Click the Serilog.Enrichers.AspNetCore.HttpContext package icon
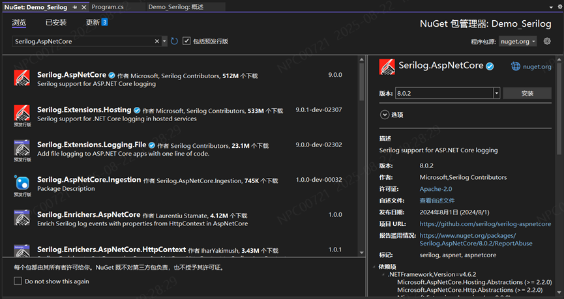This screenshot has height=299, width=564. (x=22, y=251)
